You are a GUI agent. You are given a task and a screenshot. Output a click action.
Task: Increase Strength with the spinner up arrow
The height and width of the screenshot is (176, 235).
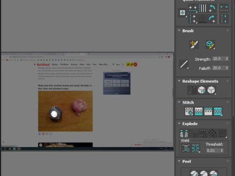click(x=227, y=58)
